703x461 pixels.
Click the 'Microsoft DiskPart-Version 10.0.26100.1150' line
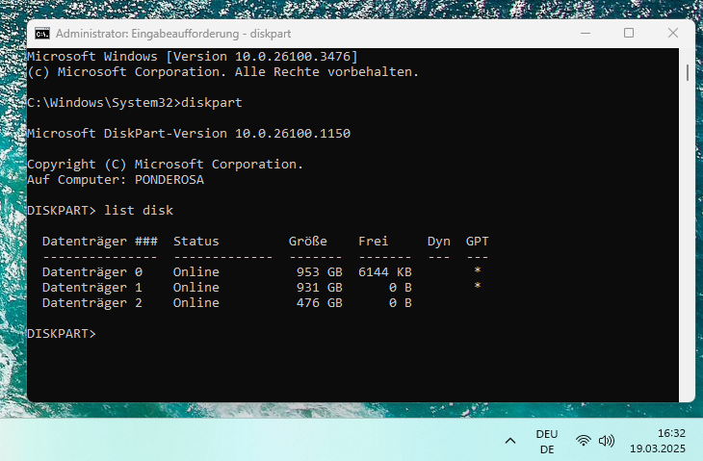coord(189,134)
